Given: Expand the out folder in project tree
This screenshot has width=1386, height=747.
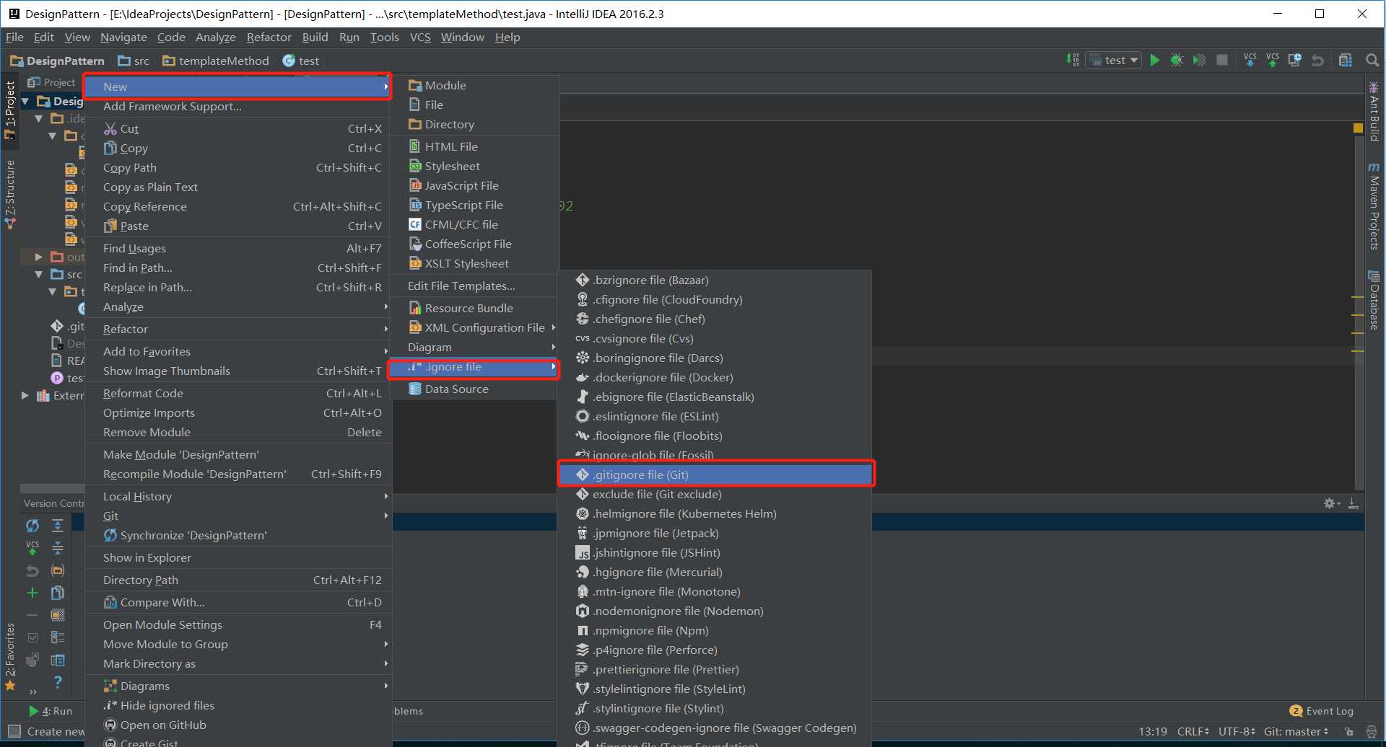Looking at the screenshot, I should point(39,257).
